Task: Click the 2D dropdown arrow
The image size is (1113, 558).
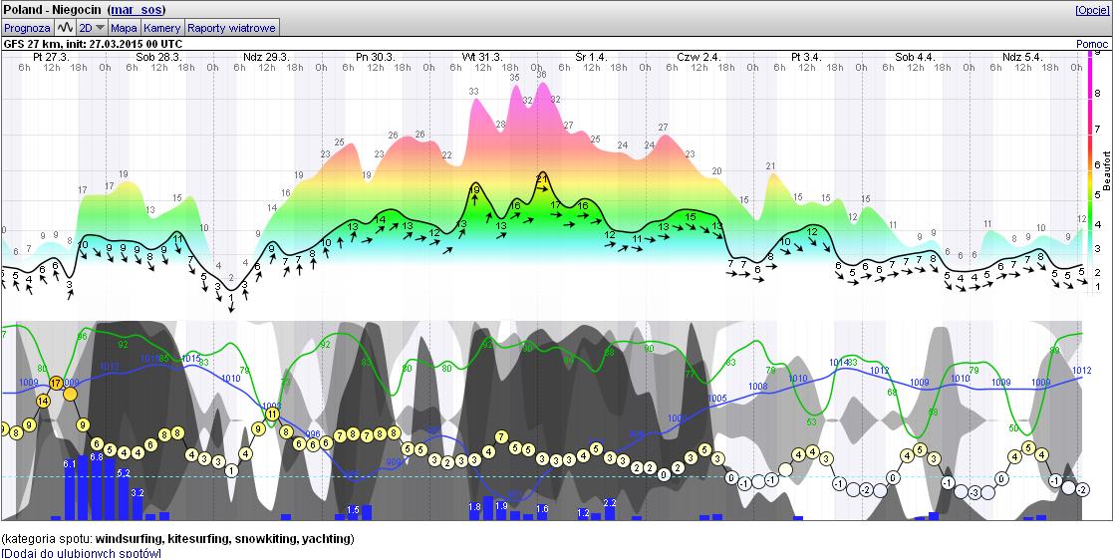Action: pos(100,28)
